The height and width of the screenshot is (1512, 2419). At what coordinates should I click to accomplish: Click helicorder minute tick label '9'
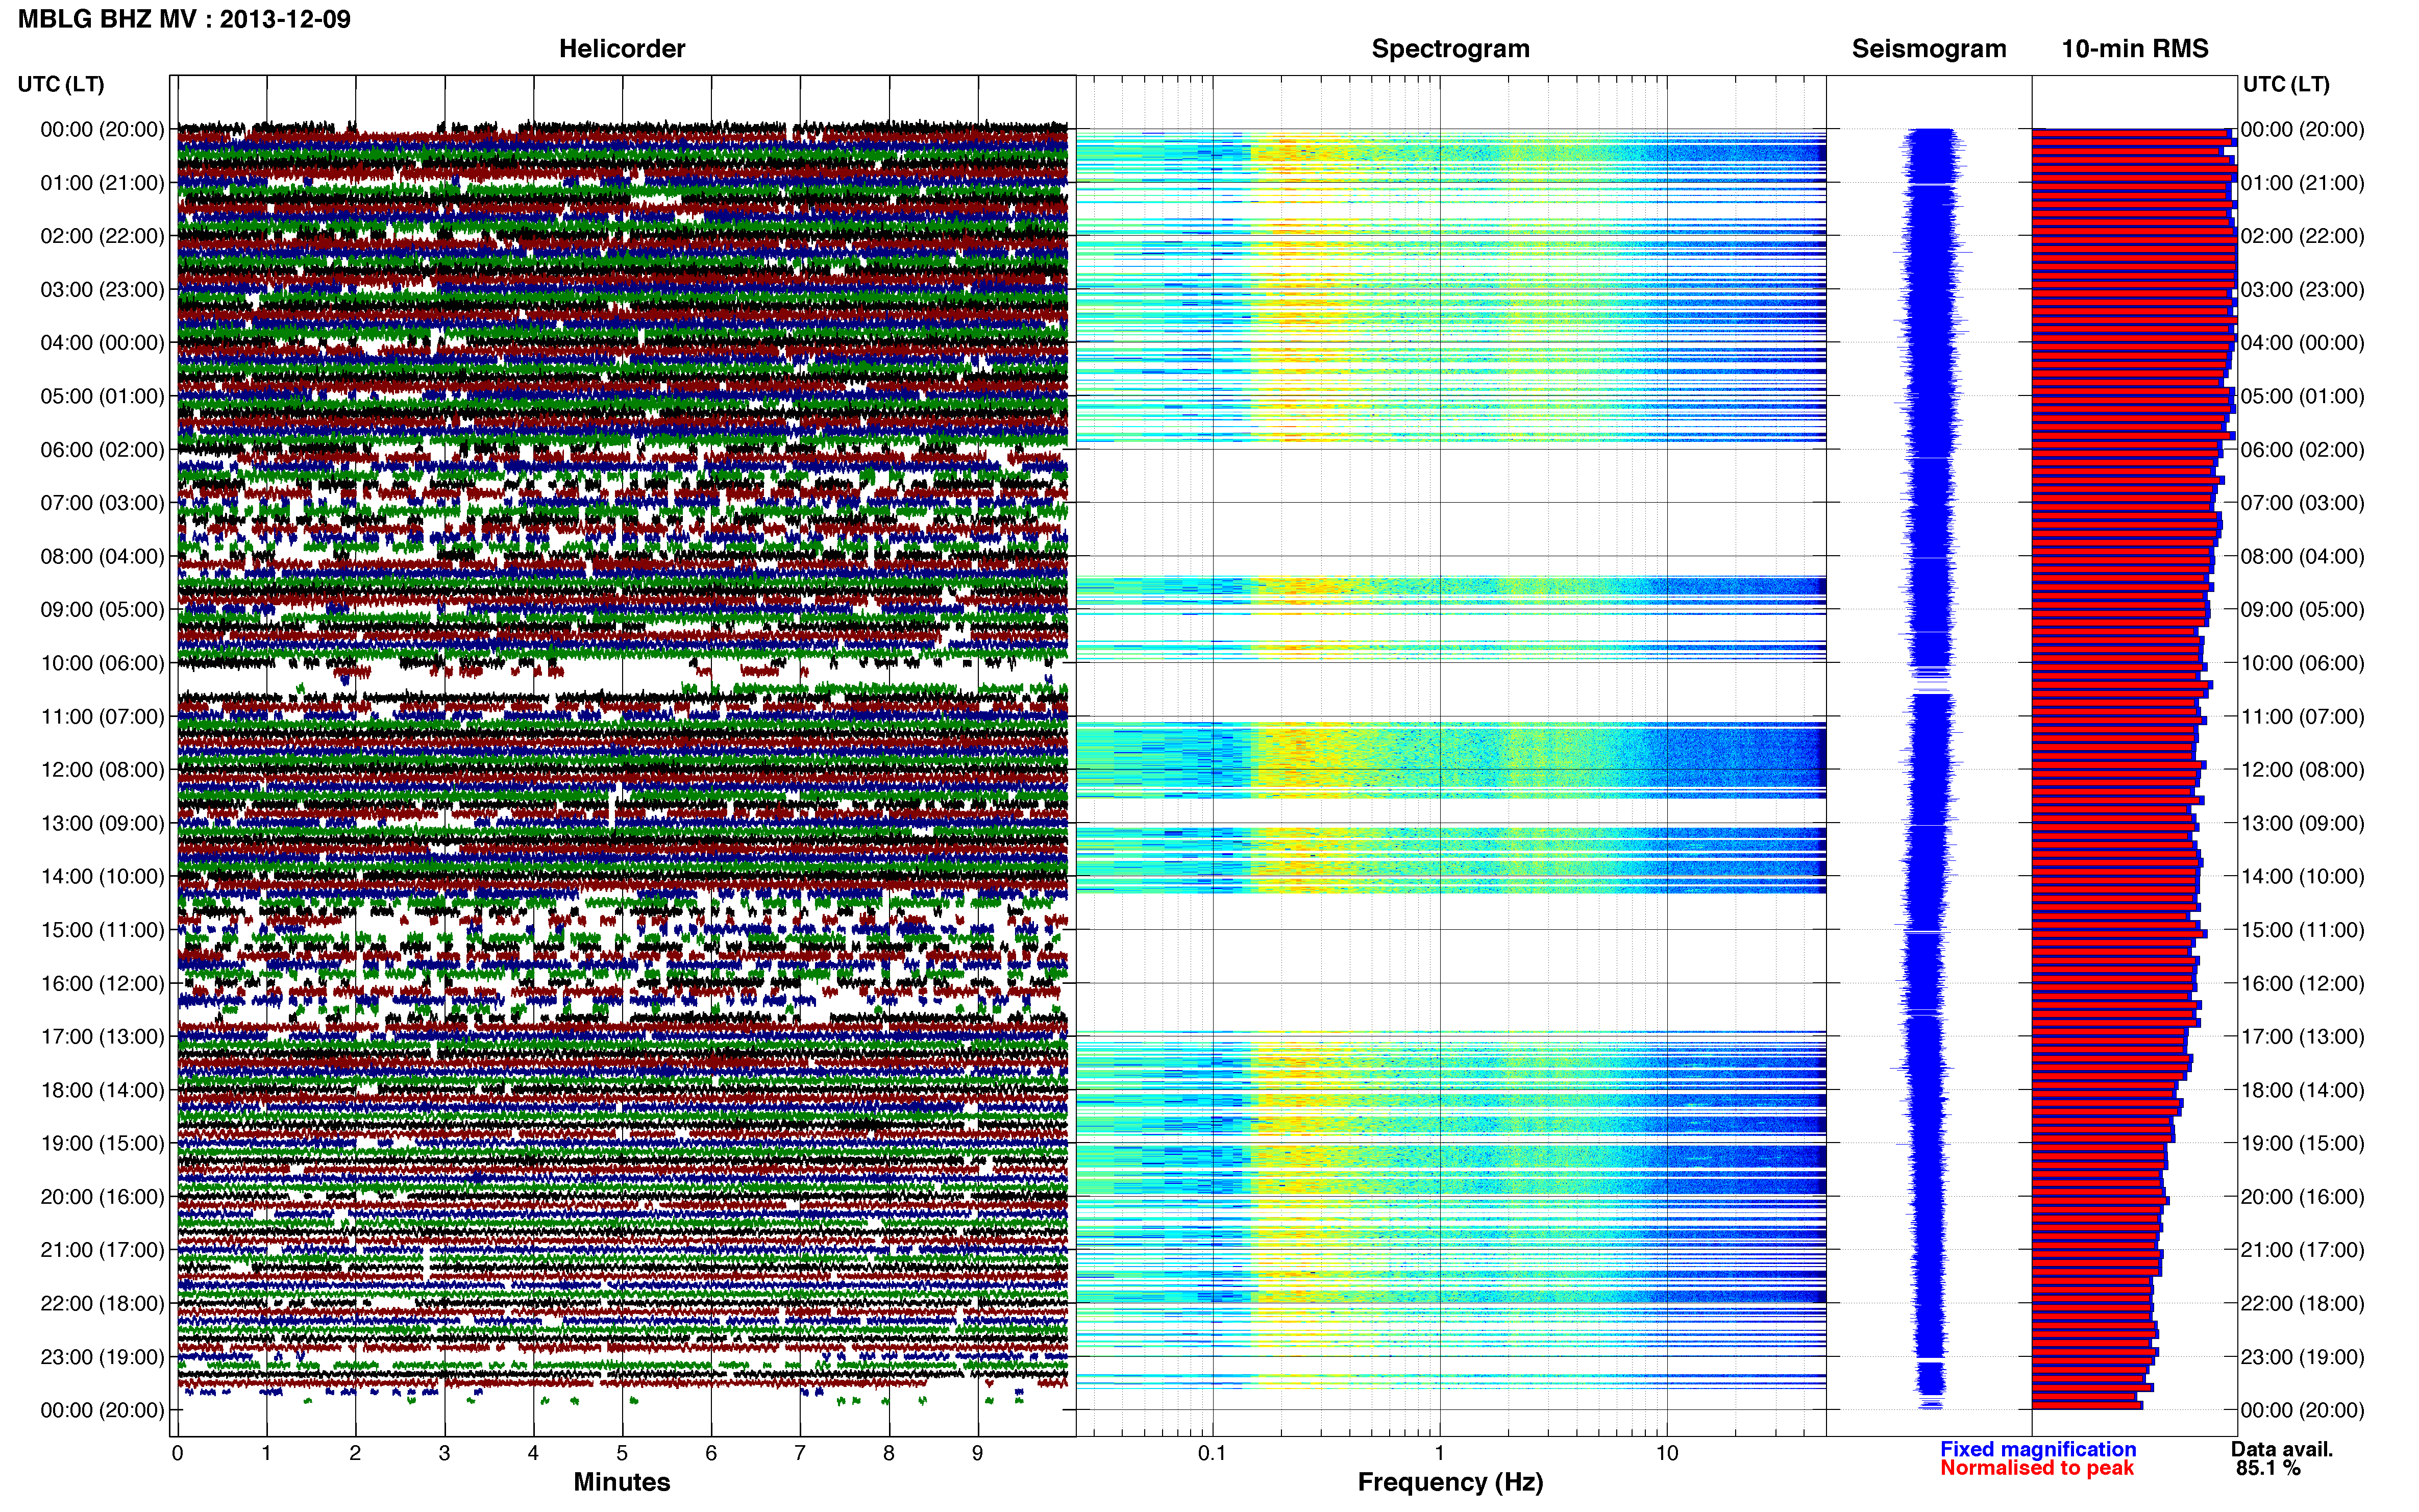[978, 1454]
